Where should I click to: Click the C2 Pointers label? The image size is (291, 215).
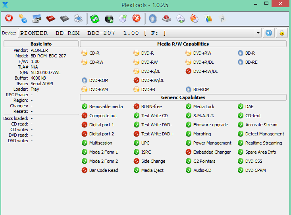(x=204, y=161)
